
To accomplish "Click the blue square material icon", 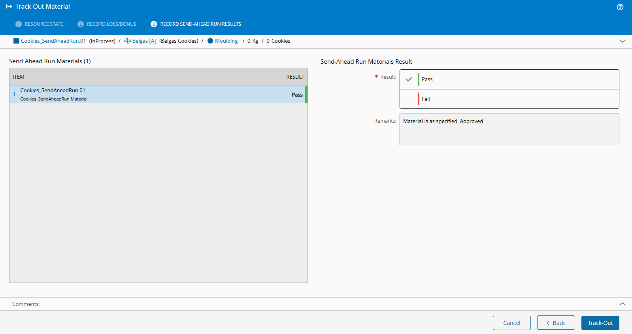I will [16, 41].
